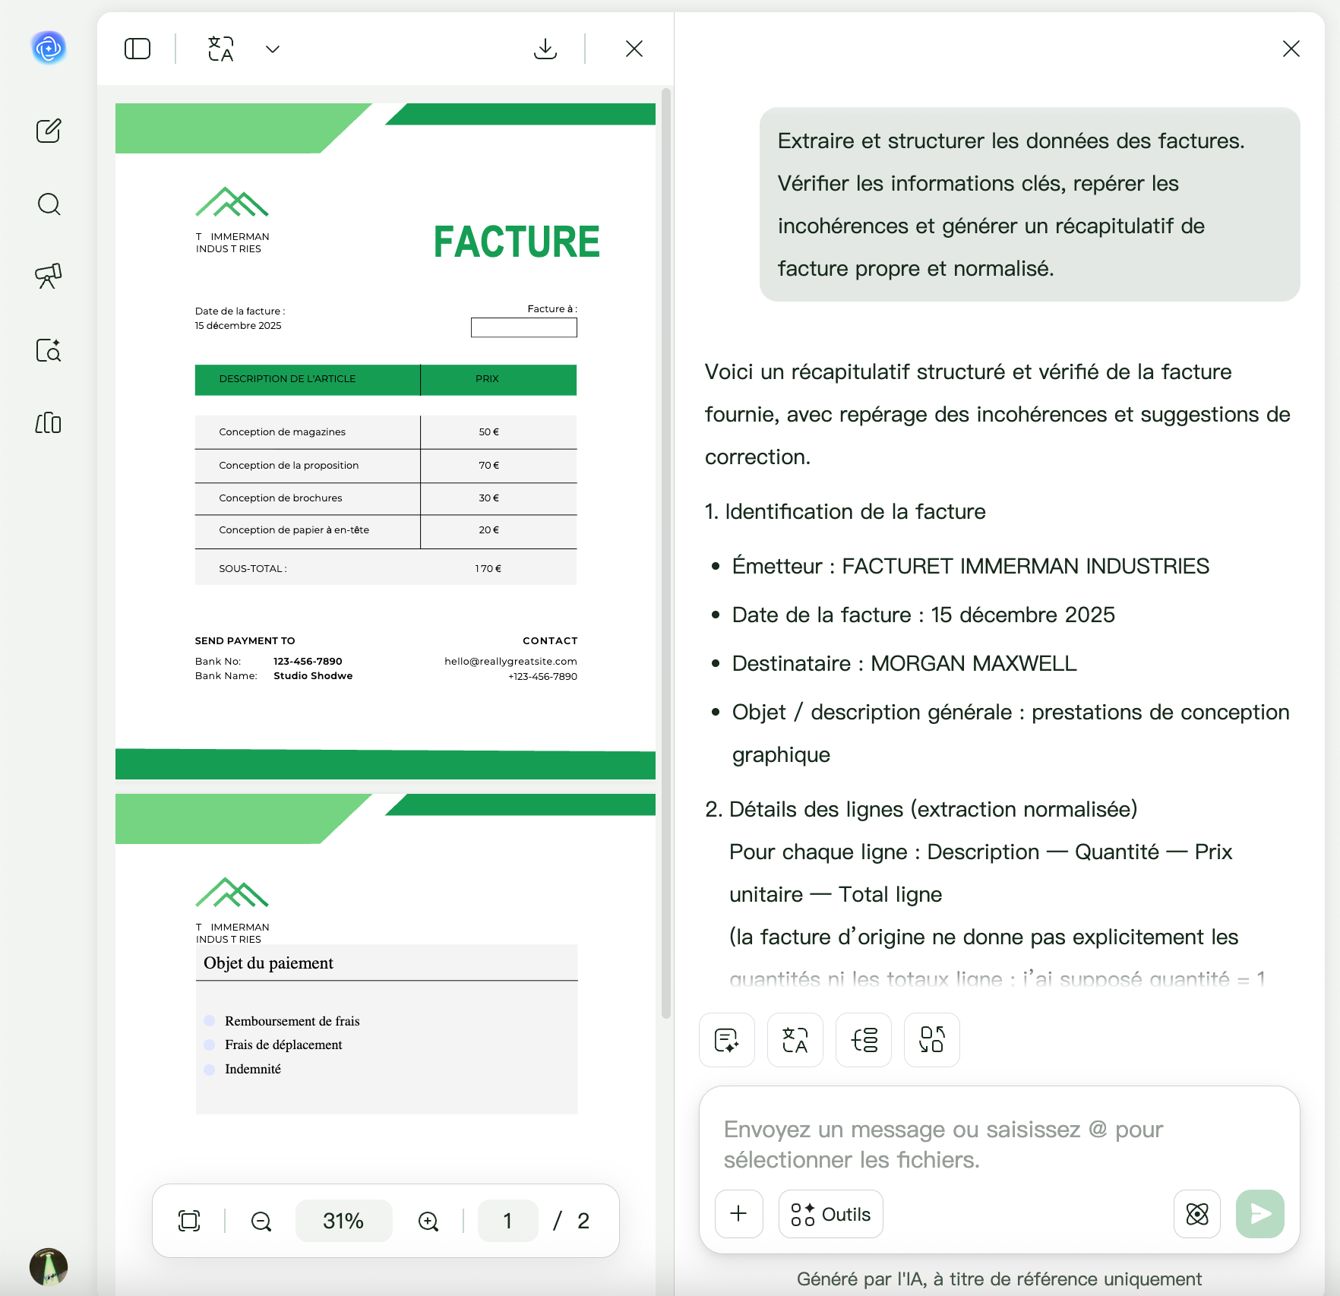Click the fit-to-page icon
This screenshot has height=1296, width=1340.
coord(189,1221)
